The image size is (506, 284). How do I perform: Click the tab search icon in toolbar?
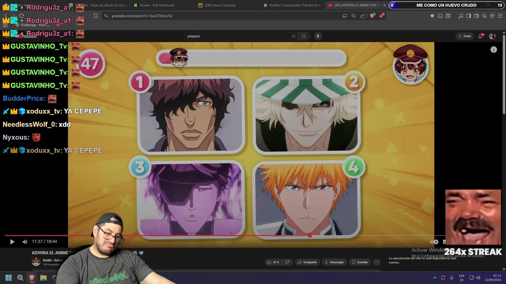point(448,16)
